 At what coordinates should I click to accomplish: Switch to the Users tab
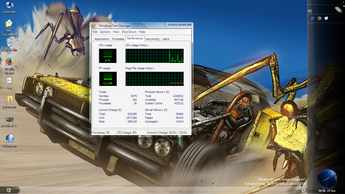(166, 39)
